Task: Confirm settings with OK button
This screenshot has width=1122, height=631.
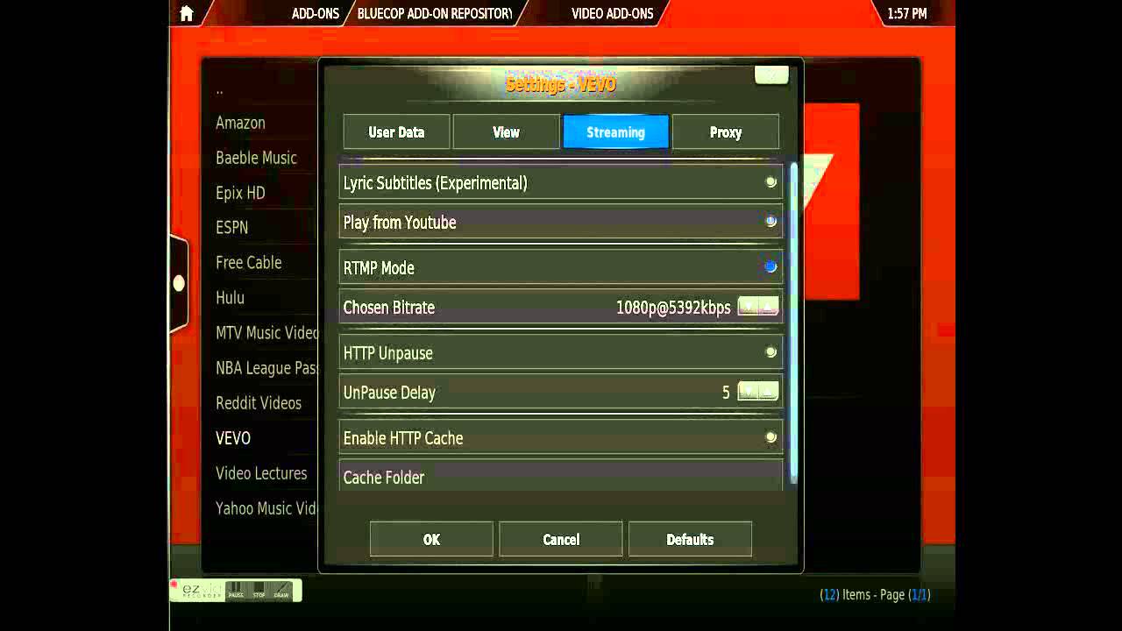Action: pyautogui.click(x=431, y=539)
